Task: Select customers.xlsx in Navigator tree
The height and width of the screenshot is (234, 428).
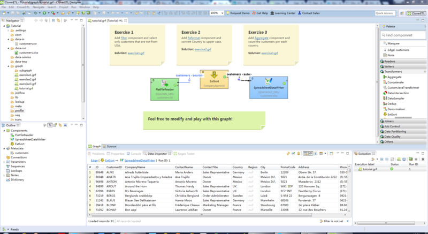Action: pyautogui.click(x=28, y=52)
